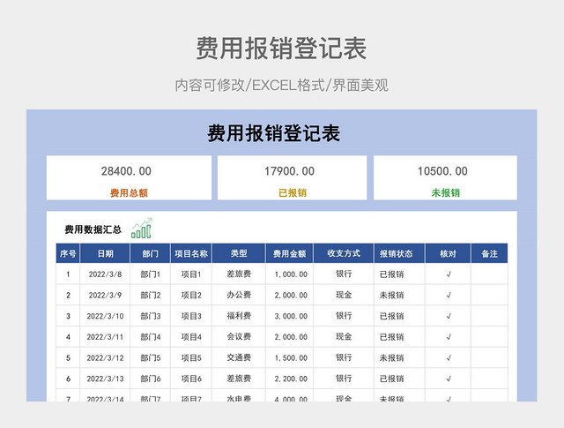Click the check mark in row 6

pos(449,379)
